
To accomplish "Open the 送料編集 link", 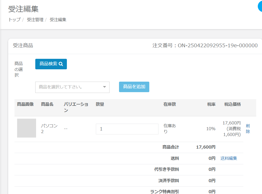I will [x=229, y=158].
